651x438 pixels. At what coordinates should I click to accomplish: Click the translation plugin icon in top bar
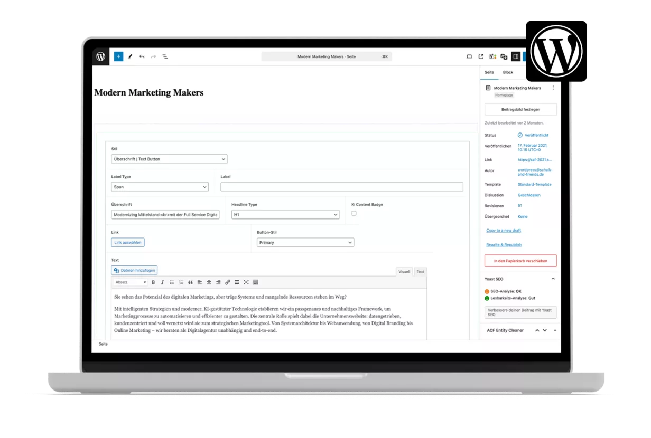504,56
